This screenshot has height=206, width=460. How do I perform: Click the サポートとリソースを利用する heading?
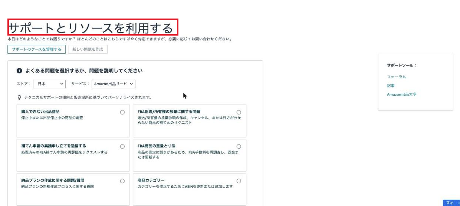91,28
